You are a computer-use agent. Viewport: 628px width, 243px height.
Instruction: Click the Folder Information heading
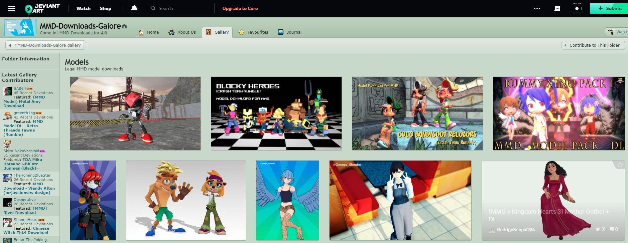[x=26, y=59]
